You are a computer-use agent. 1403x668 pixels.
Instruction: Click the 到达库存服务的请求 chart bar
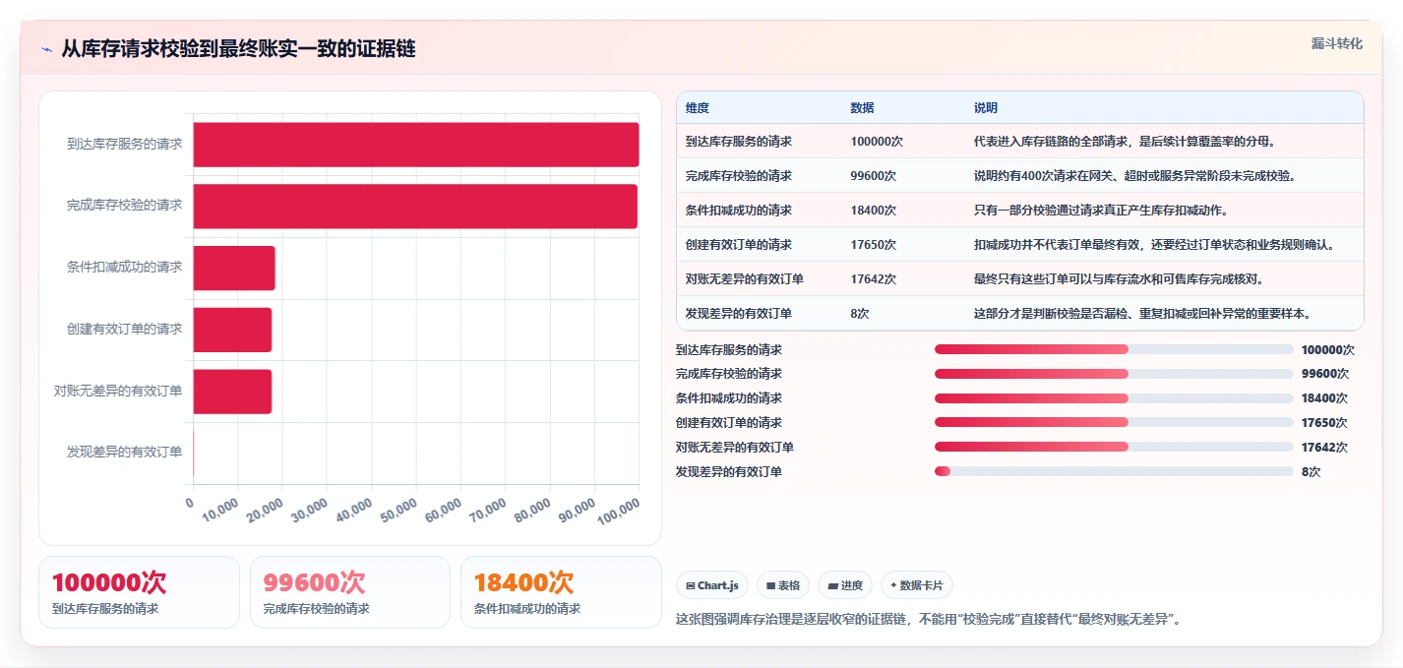coord(416,145)
